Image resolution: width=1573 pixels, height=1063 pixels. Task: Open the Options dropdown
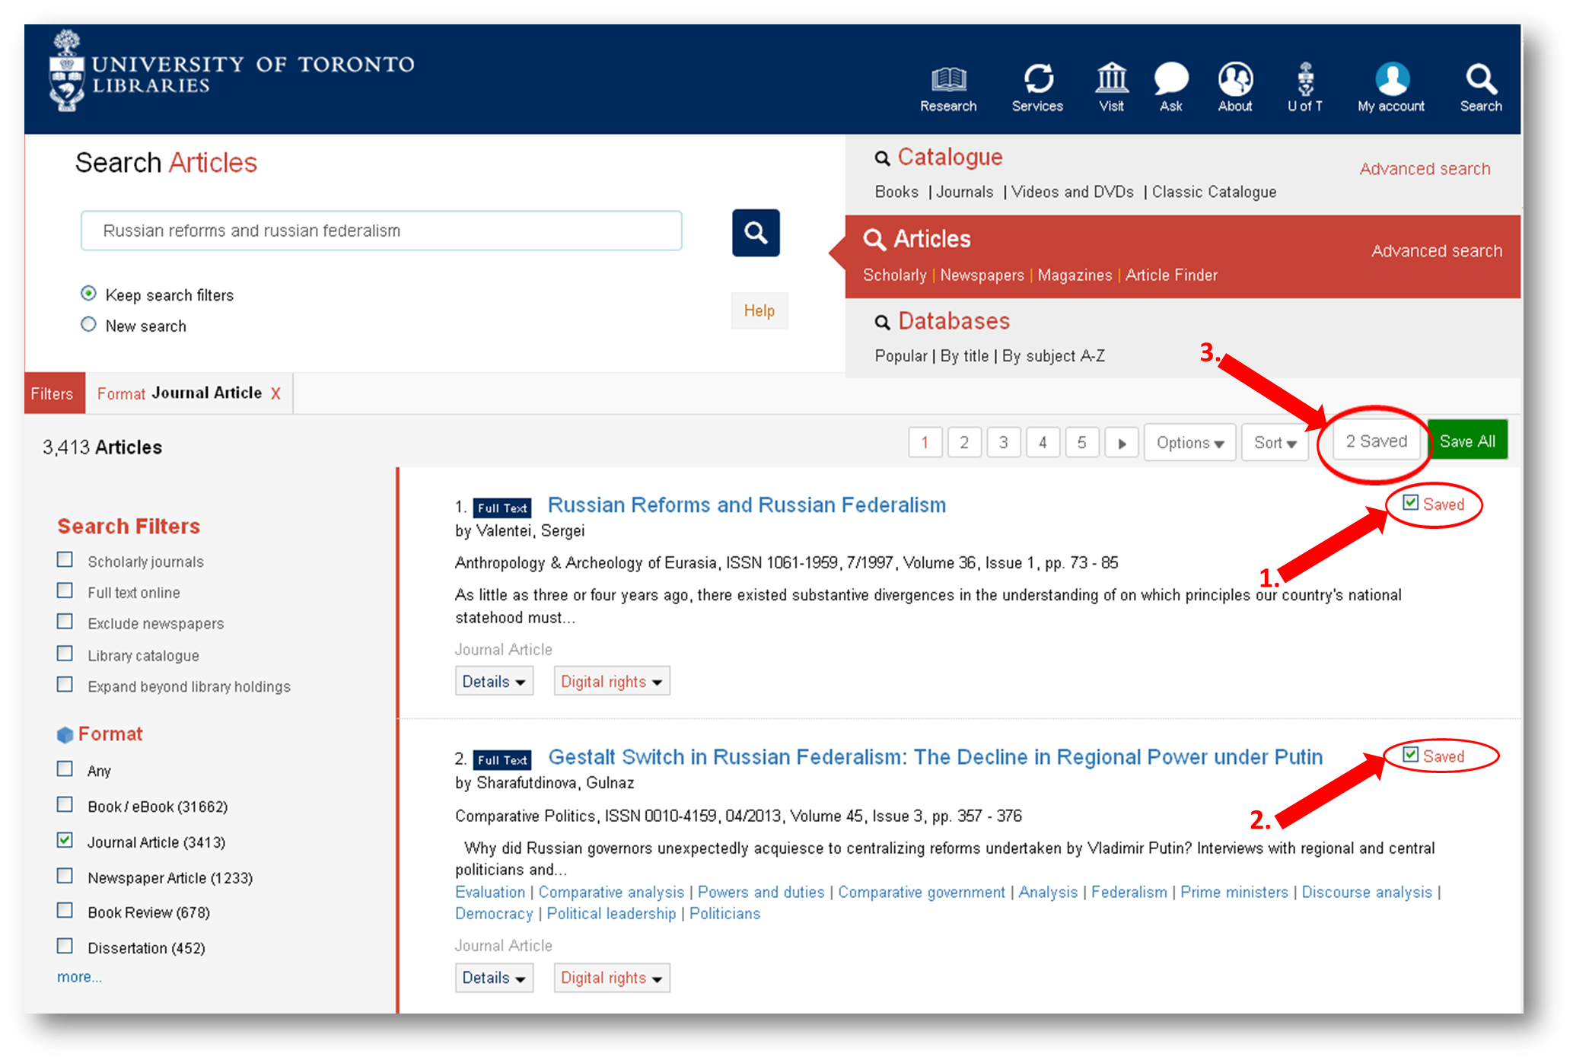[x=1189, y=443]
